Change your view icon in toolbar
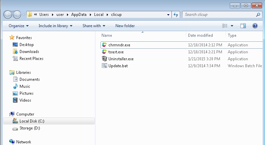Screen dimensions: 265x145 [225, 26]
